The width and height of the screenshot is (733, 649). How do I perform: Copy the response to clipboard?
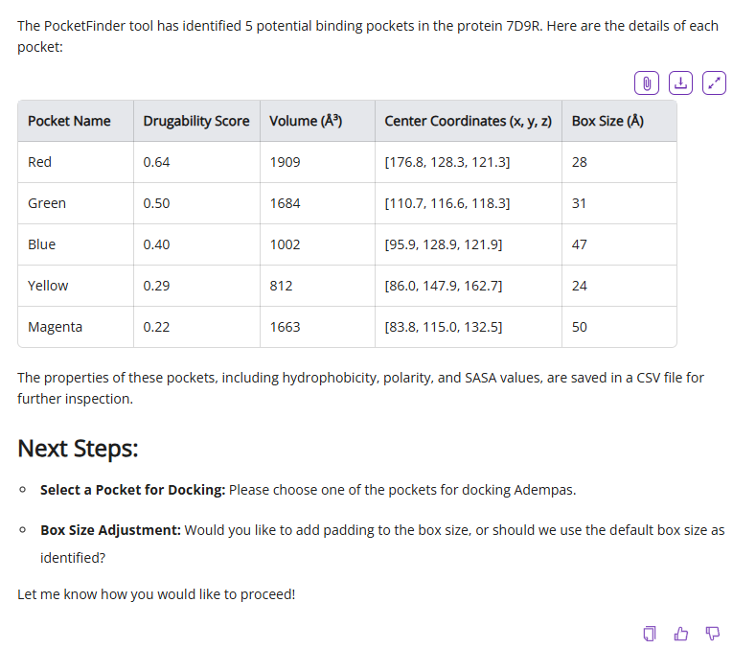click(650, 633)
